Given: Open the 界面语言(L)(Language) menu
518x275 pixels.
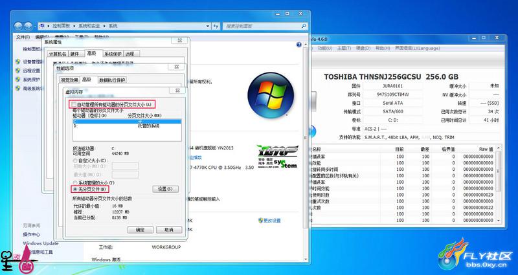Looking at the screenshot, I should 417,48.
